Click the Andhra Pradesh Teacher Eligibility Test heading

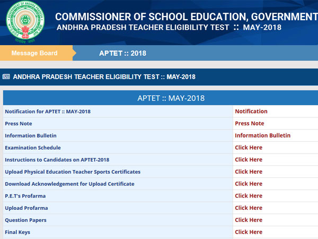[104, 77]
